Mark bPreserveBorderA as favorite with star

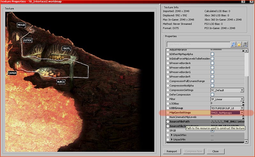(168, 63)
